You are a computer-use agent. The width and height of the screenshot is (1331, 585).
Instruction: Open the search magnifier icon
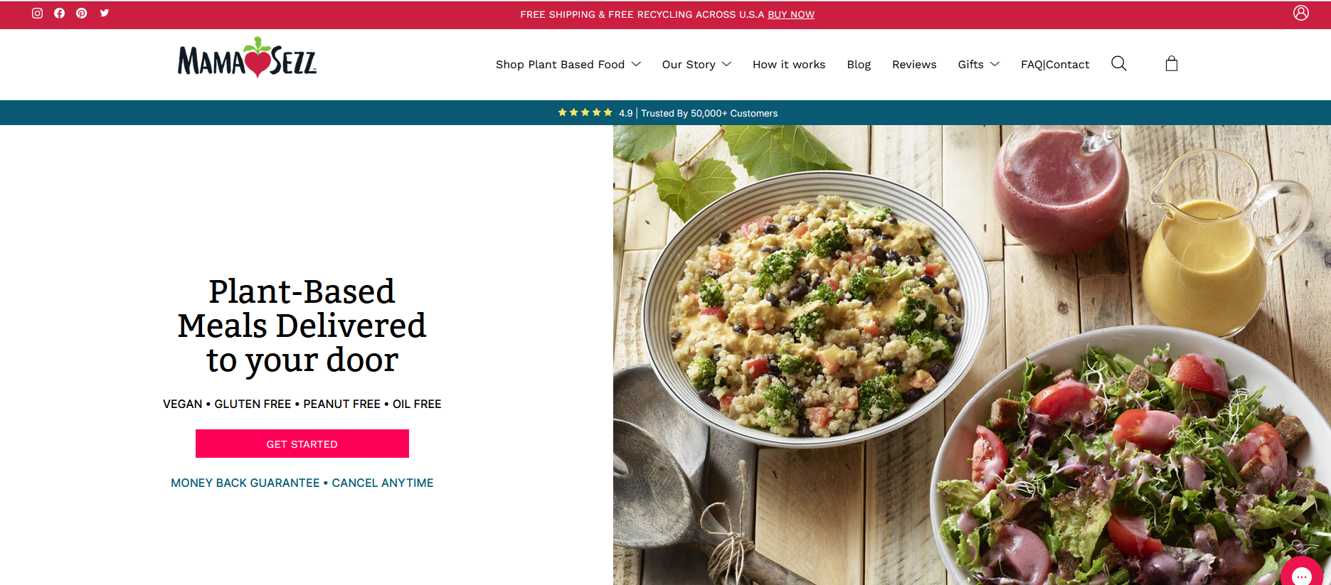(1119, 64)
